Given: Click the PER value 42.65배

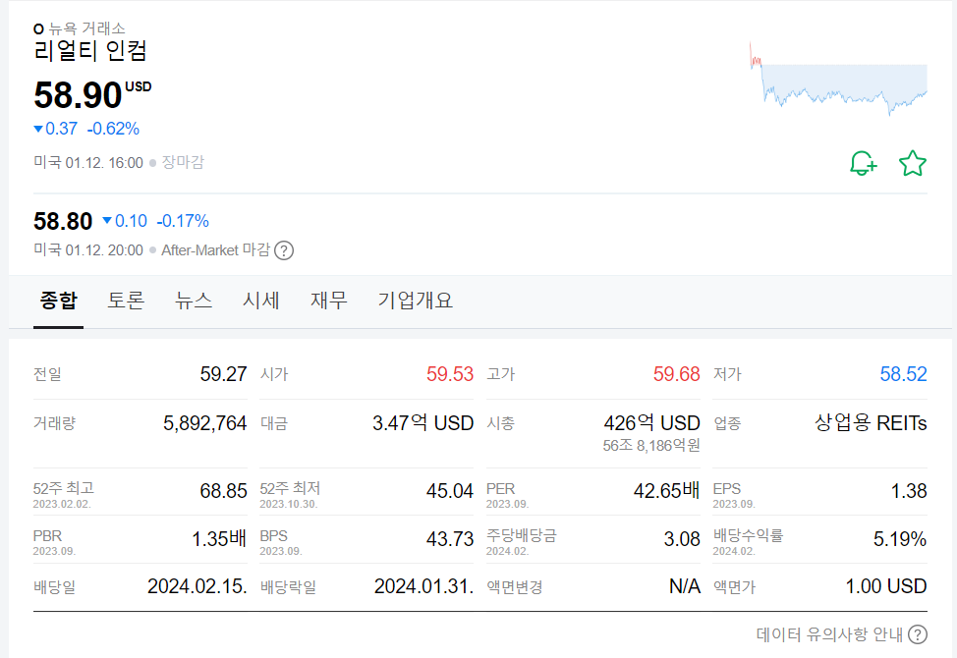Looking at the screenshot, I should 666,491.
